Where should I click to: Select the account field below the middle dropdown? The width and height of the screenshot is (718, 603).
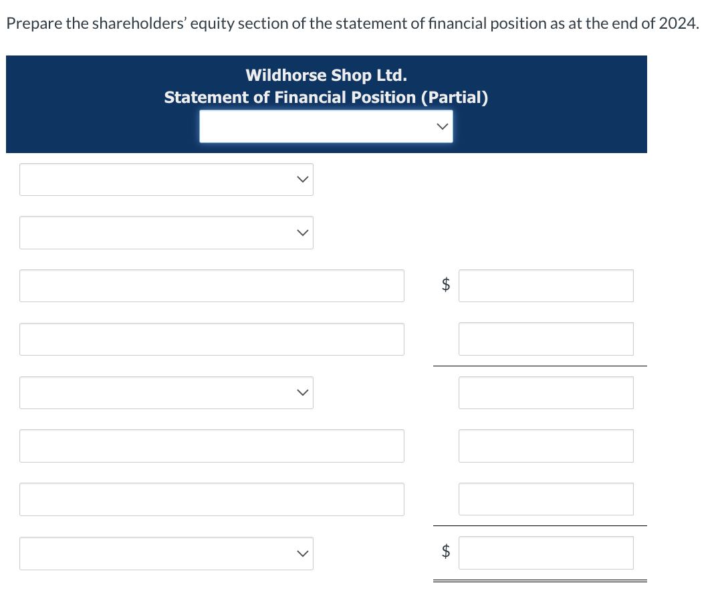212,446
